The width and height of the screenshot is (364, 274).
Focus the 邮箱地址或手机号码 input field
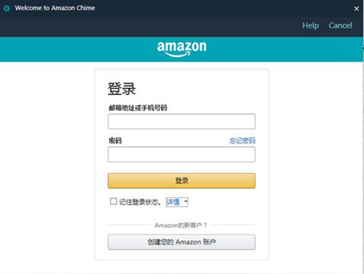pyautogui.click(x=181, y=121)
